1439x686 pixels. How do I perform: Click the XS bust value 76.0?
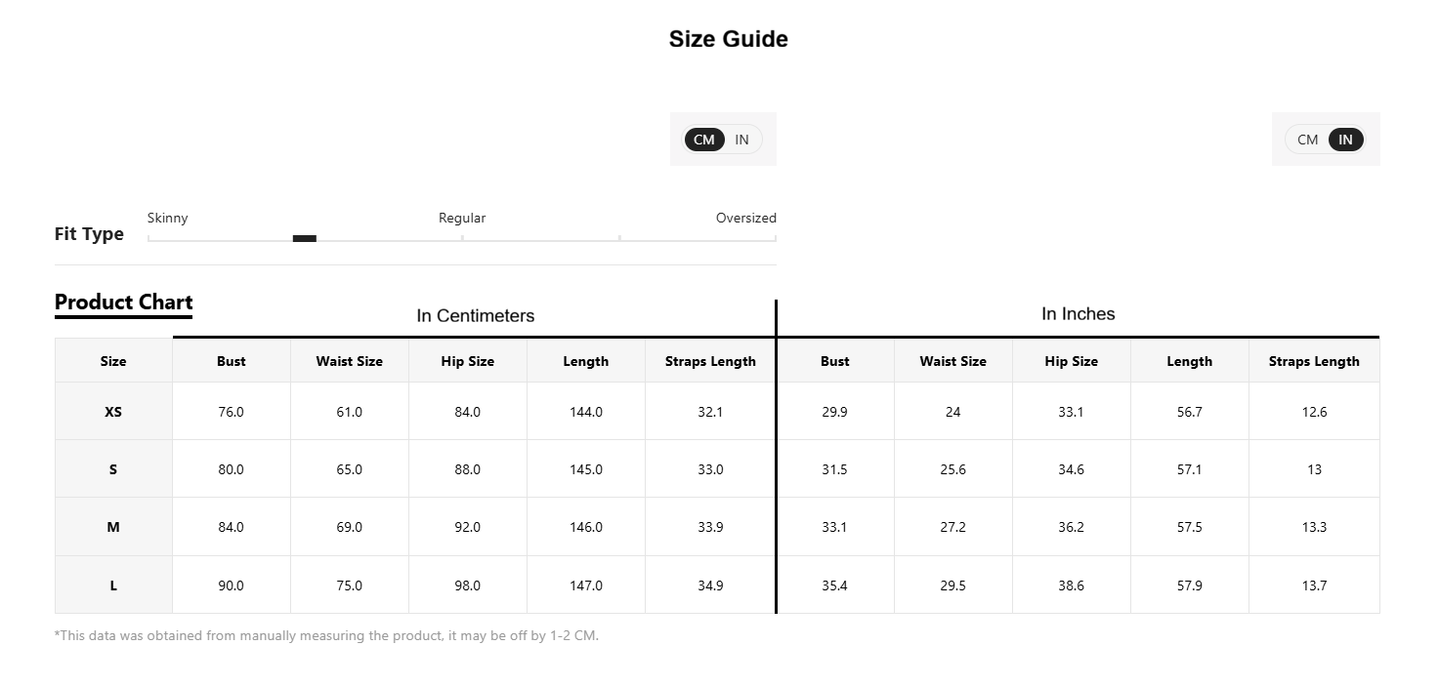click(x=232, y=412)
